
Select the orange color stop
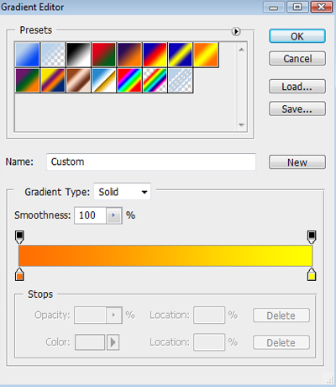19,274
